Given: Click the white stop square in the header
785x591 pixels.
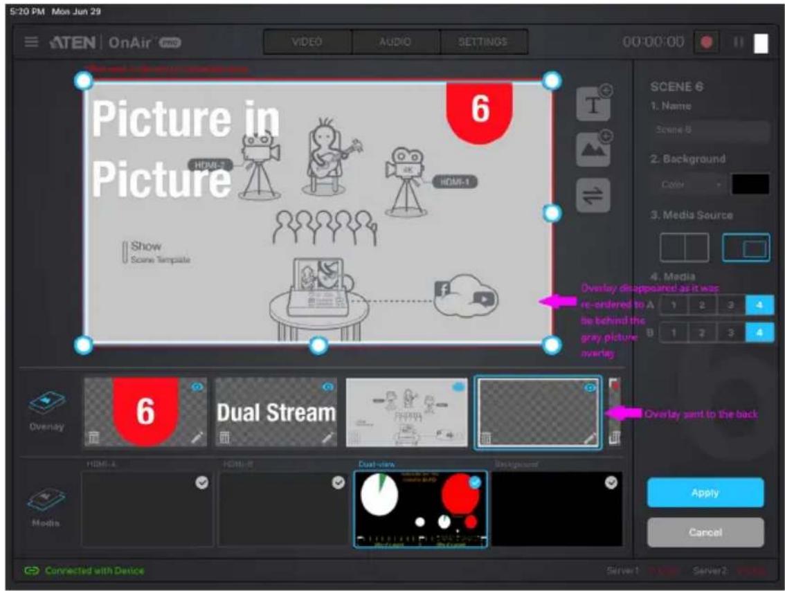Looking at the screenshot, I should pos(761,43).
